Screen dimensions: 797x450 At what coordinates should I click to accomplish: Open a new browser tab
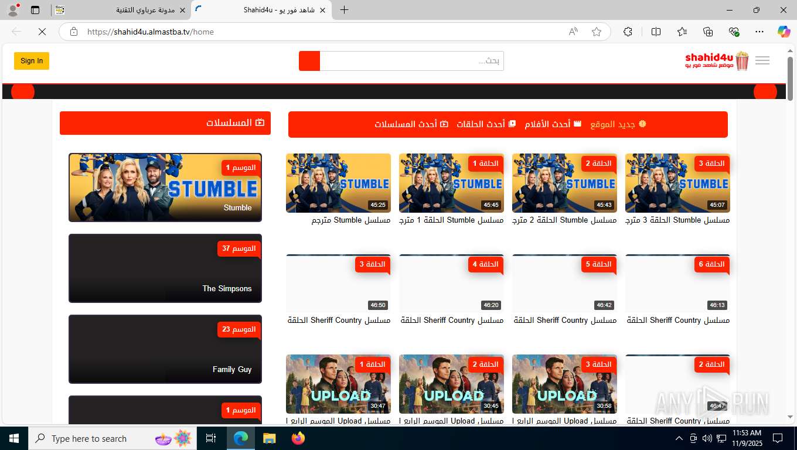(344, 10)
